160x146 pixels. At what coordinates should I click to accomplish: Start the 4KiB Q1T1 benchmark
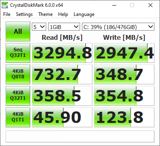[18, 117]
